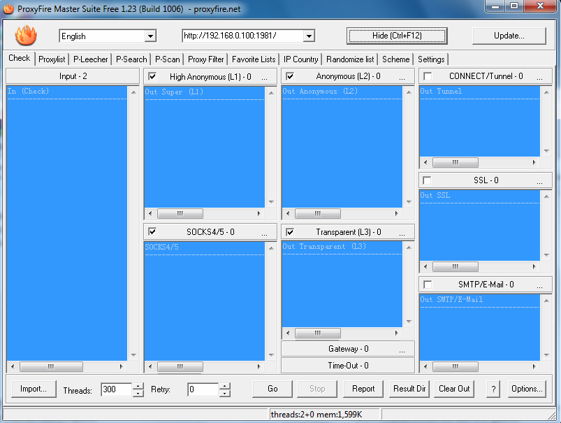Image resolution: width=561 pixels, height=423 pixels.
Task: Toggle Transparent (L3) checkbox
Action: pos(290,232)
